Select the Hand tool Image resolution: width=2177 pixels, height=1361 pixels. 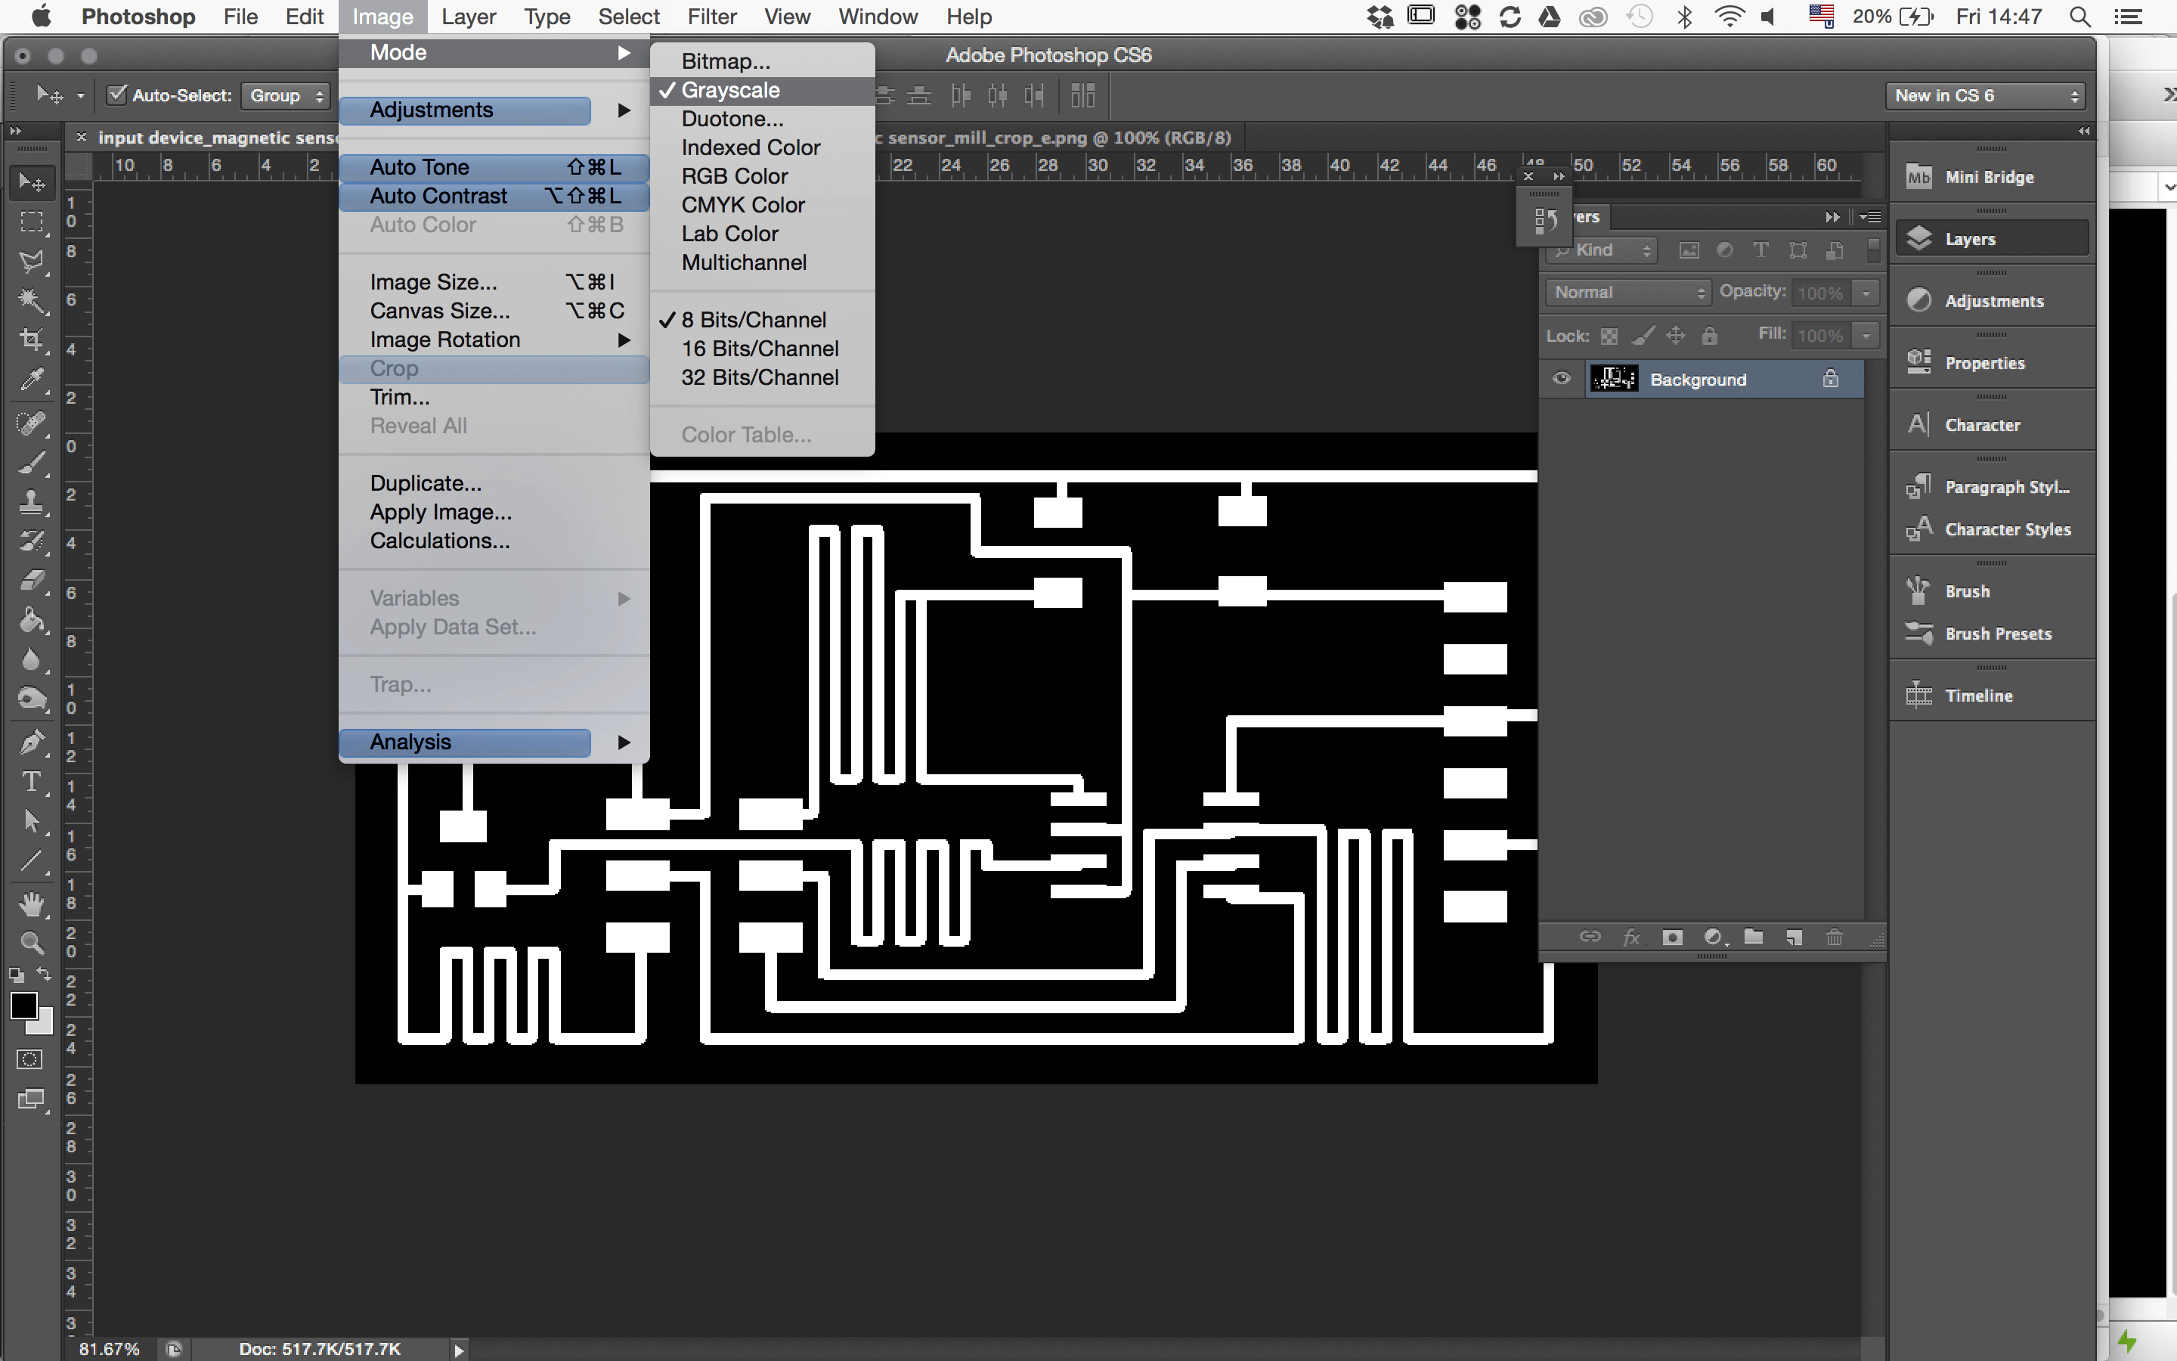(x=32, y=903)
